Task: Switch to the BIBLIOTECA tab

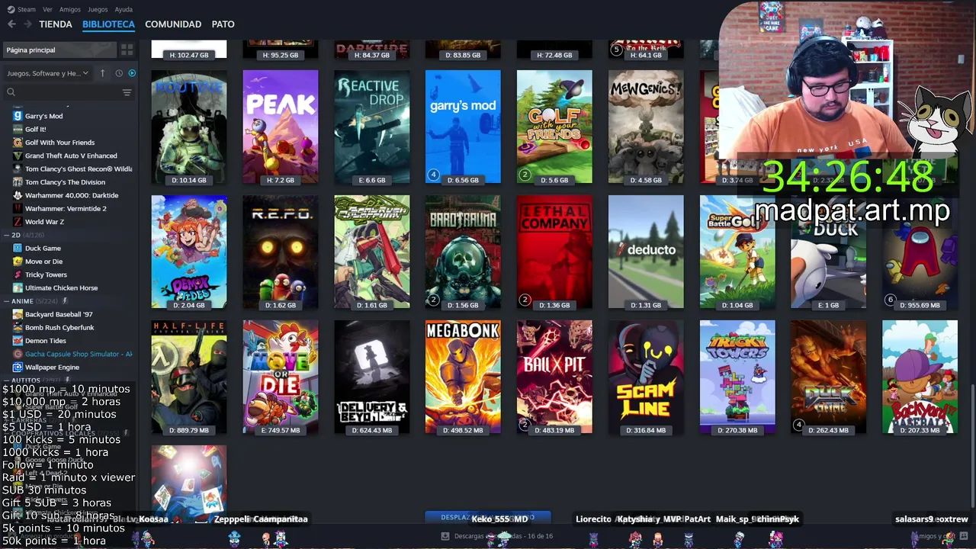Action: 108,24
